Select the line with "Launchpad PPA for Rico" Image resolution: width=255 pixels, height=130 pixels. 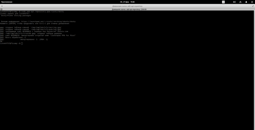38,35
